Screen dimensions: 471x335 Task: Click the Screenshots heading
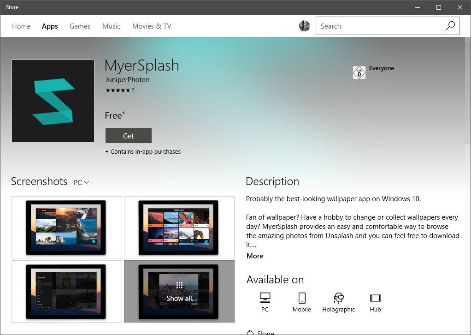[x=39, y=181]
